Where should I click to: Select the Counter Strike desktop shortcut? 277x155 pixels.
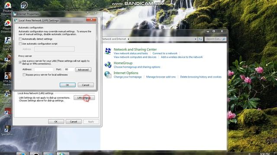[7, 44]
